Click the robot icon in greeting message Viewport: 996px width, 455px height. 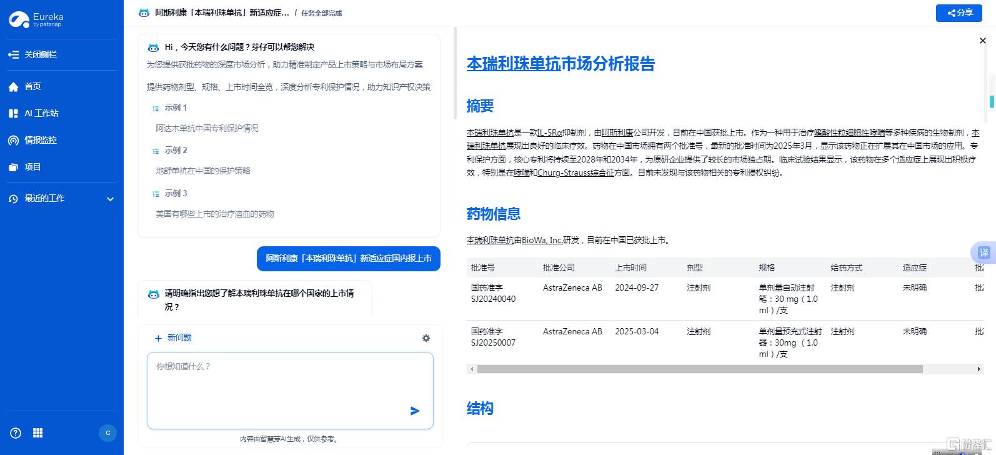153,47
